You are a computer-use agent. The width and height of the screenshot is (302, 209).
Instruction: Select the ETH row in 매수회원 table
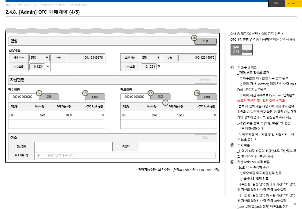click(x=57, y=116)
